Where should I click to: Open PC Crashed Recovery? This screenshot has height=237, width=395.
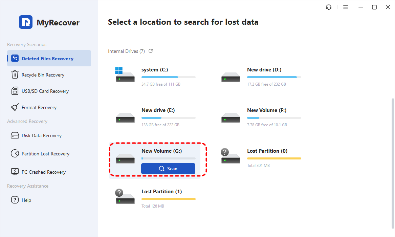point(44,172)
